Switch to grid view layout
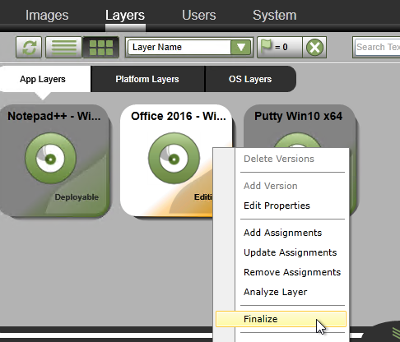This screenshot has height=342, width=400. (100, 48)
